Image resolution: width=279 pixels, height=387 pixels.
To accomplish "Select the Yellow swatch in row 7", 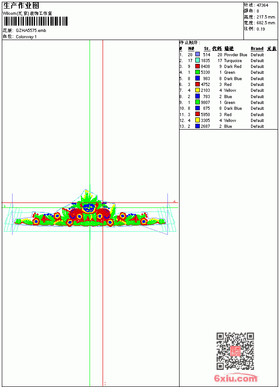I will (x=198, y=90).
